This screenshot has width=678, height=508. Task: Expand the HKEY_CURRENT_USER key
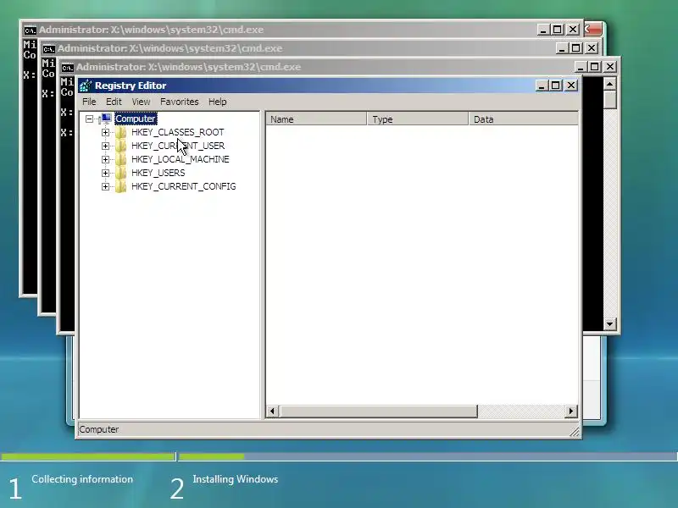[105, 146]
